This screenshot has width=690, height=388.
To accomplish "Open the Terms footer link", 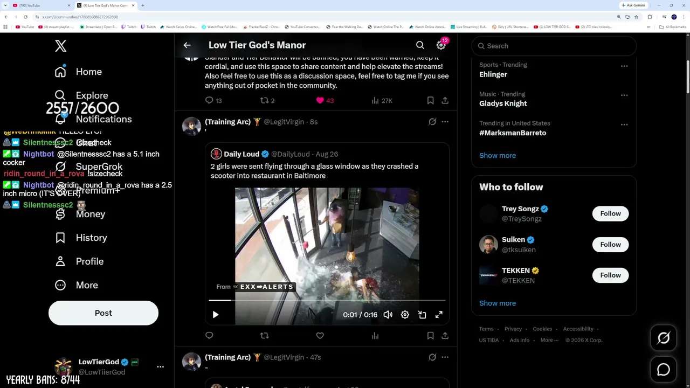I will click(486, 329).
